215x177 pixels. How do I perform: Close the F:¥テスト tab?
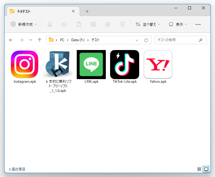click(x=73, y=11)
